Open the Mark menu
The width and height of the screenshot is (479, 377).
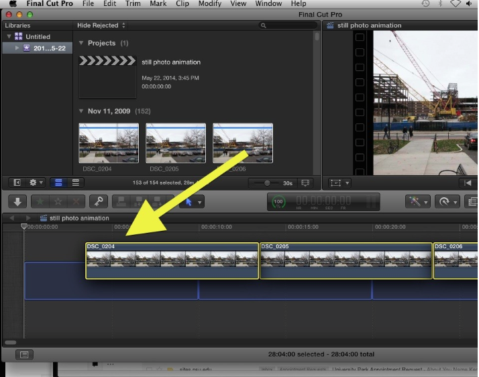point(158,3)
